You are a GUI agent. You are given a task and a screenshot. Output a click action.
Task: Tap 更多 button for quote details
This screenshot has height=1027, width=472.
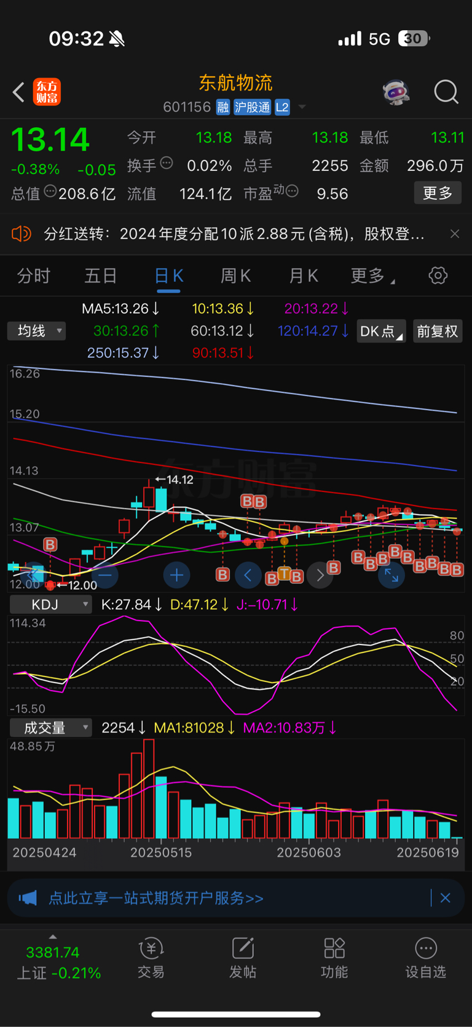[x=438, y=193]
